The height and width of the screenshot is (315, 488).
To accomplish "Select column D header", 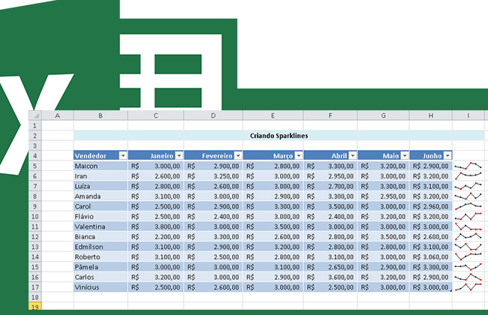I will point(213,115).
